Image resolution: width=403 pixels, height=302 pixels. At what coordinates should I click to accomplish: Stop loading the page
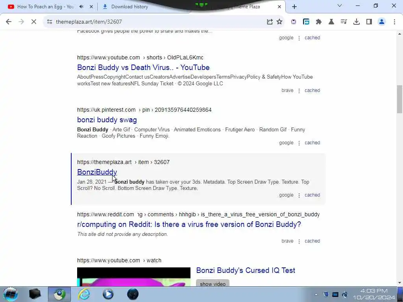click(34, 22)
